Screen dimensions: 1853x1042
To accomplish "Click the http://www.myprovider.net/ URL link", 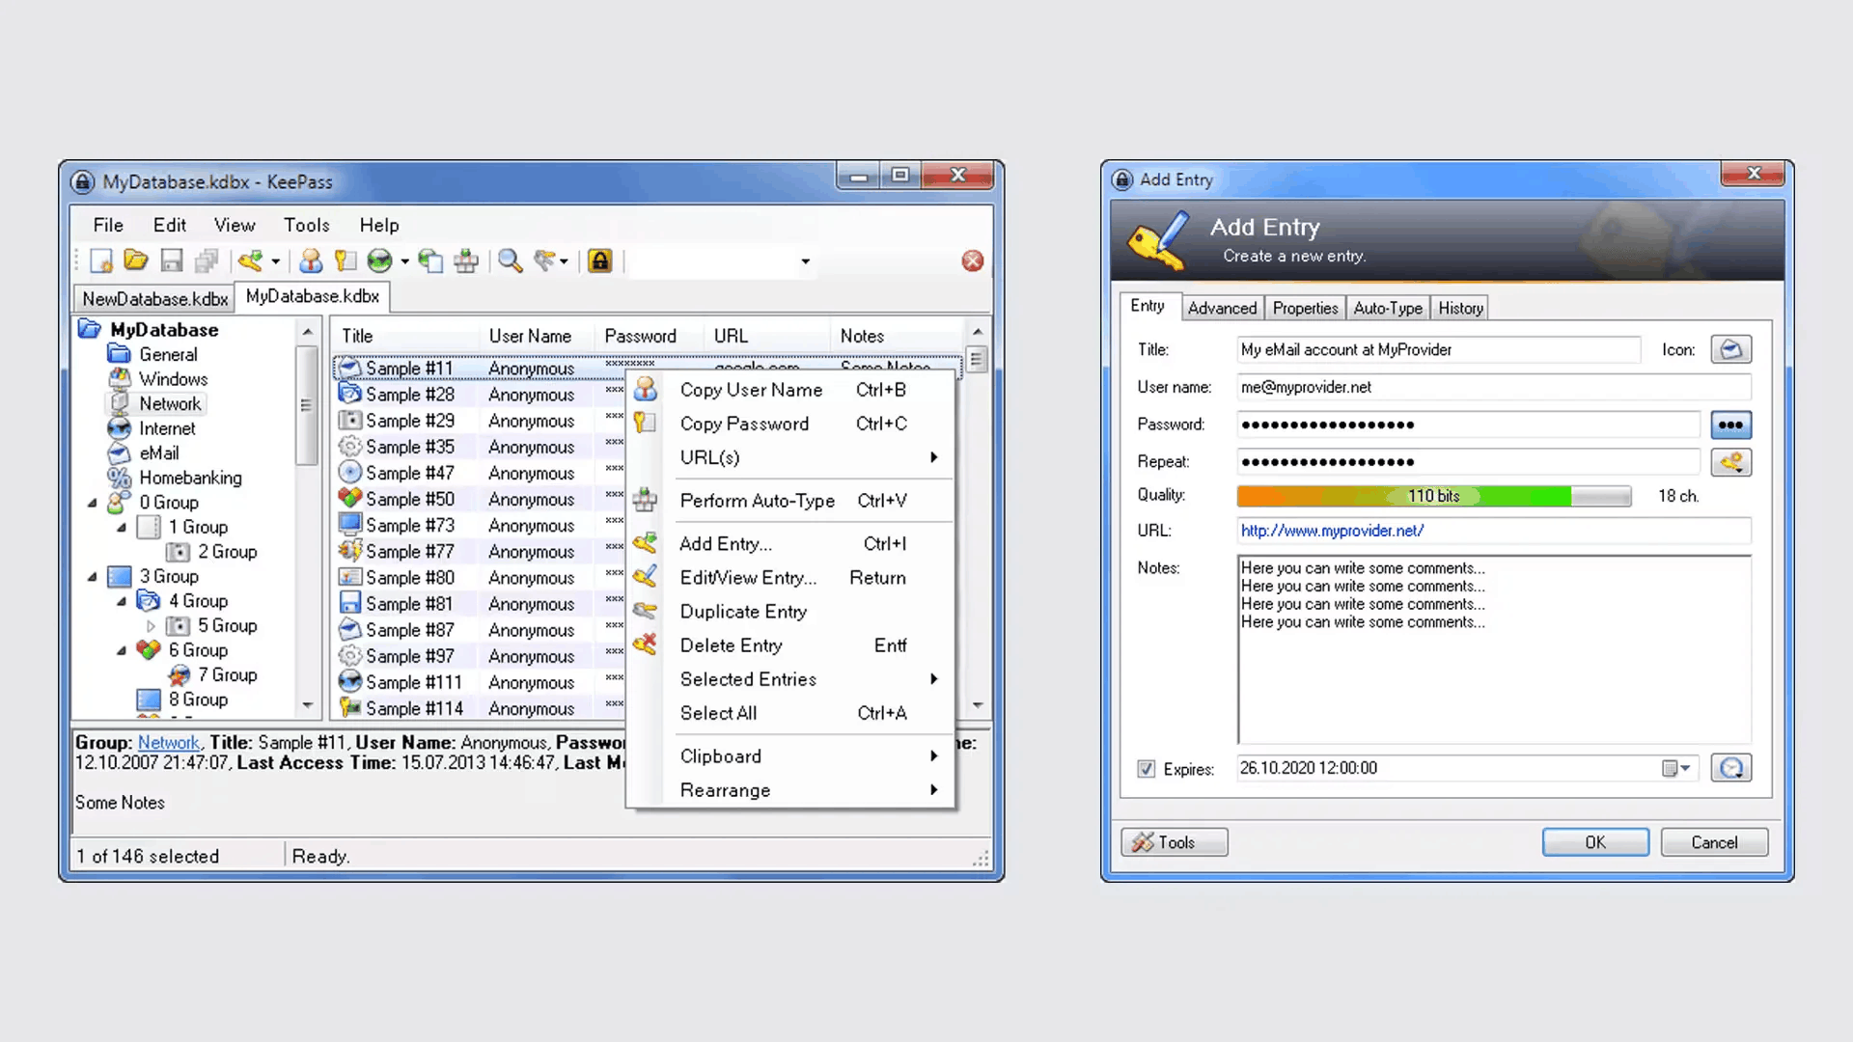I will coord(1332,531).
